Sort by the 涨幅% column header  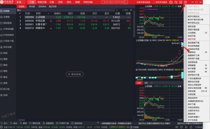point(57,14)
